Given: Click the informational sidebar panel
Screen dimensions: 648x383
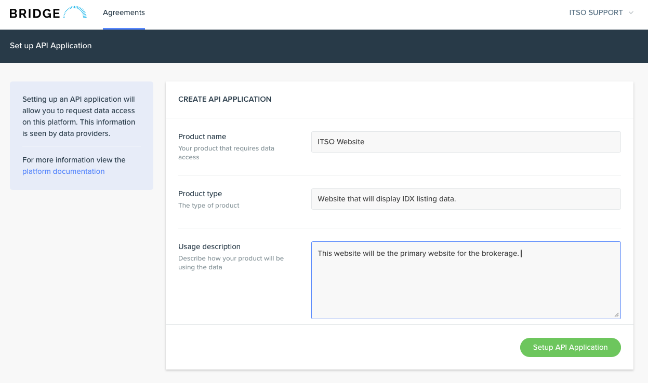Looking at the screenshot, I should 81,135.
